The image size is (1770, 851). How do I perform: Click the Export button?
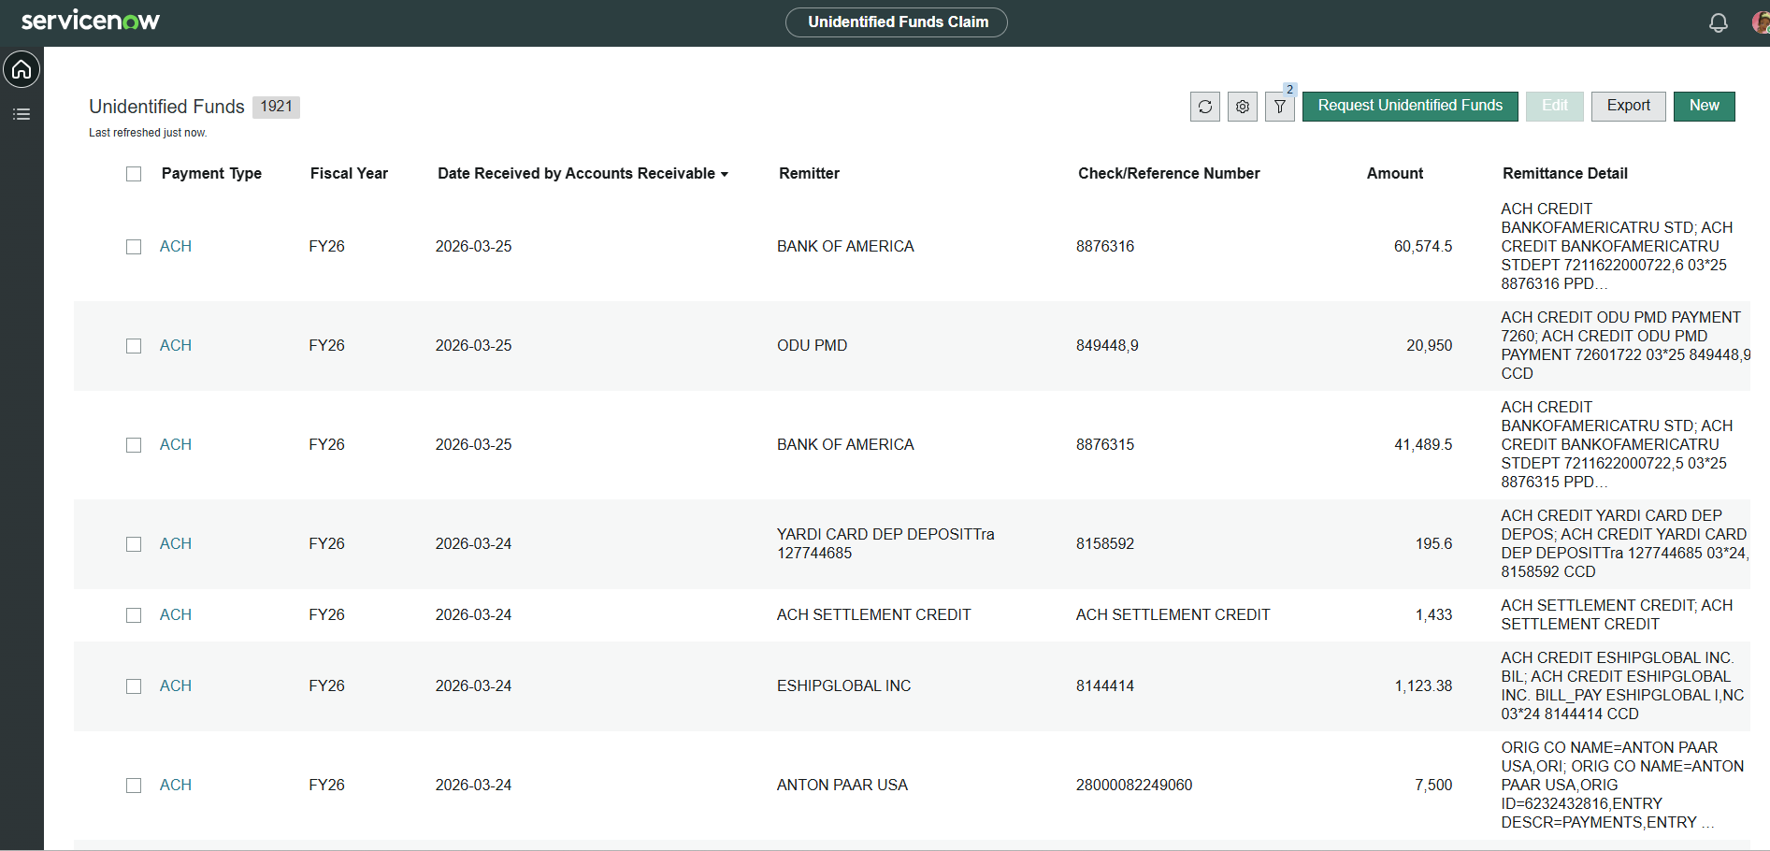click(1628, 106)
